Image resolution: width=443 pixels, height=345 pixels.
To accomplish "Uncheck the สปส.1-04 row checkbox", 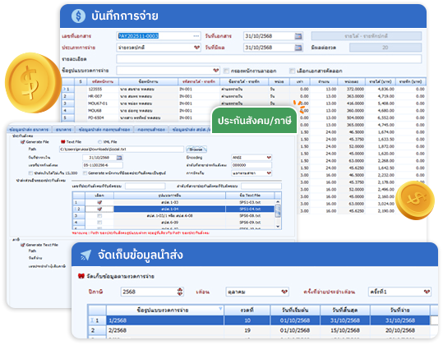I will coord(99,209).
